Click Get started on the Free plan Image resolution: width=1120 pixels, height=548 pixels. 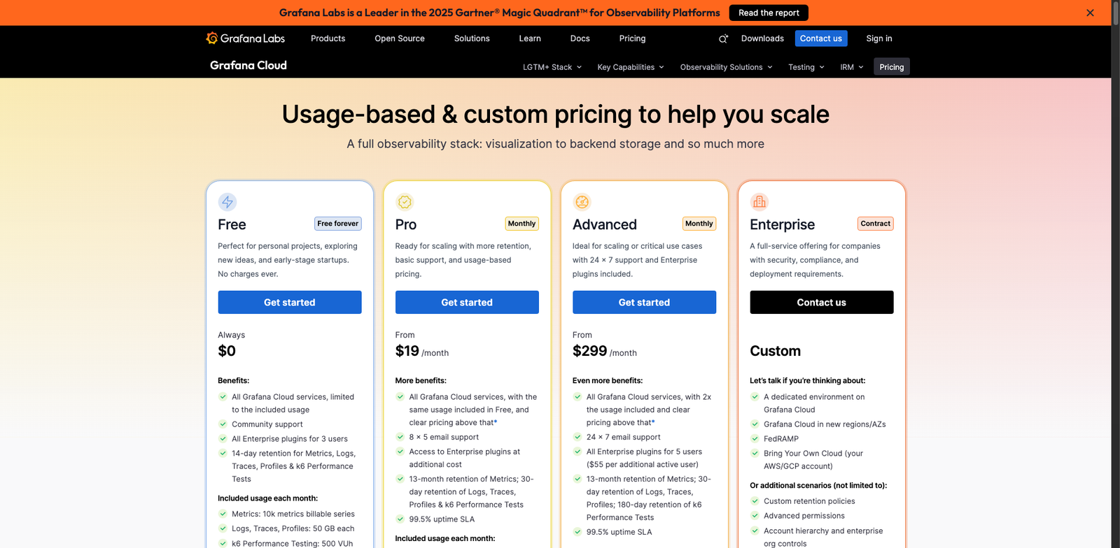290,302
